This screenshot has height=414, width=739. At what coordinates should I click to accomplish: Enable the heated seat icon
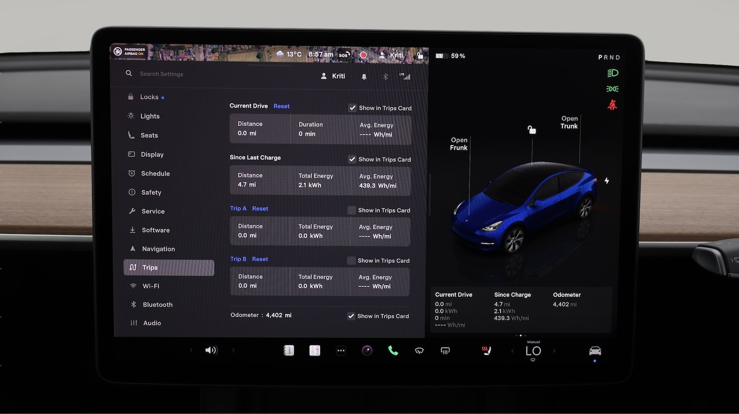click(x=486, y=350)
